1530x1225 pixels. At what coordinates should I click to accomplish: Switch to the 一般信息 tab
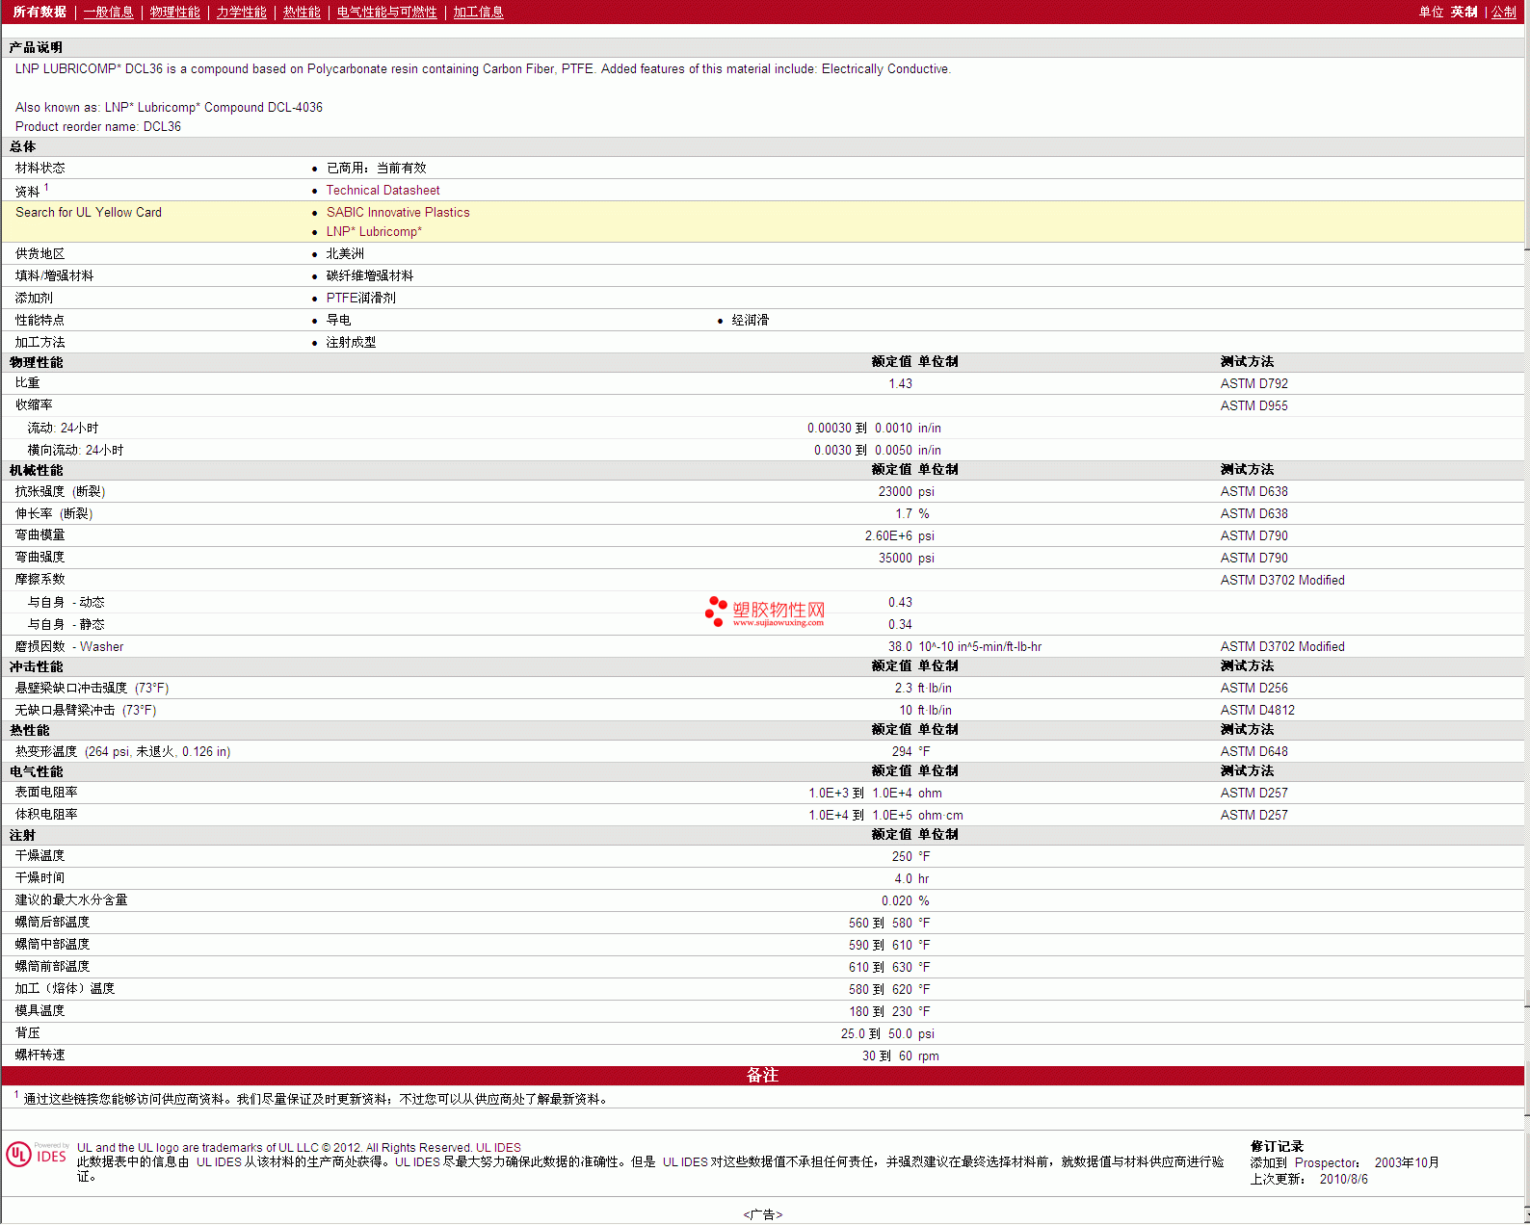click(108, 12)
